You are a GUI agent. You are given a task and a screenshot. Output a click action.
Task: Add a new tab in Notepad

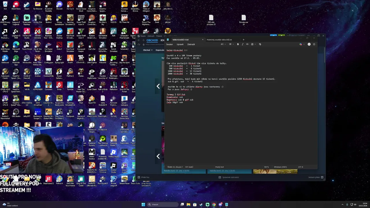tap(243, 40)
